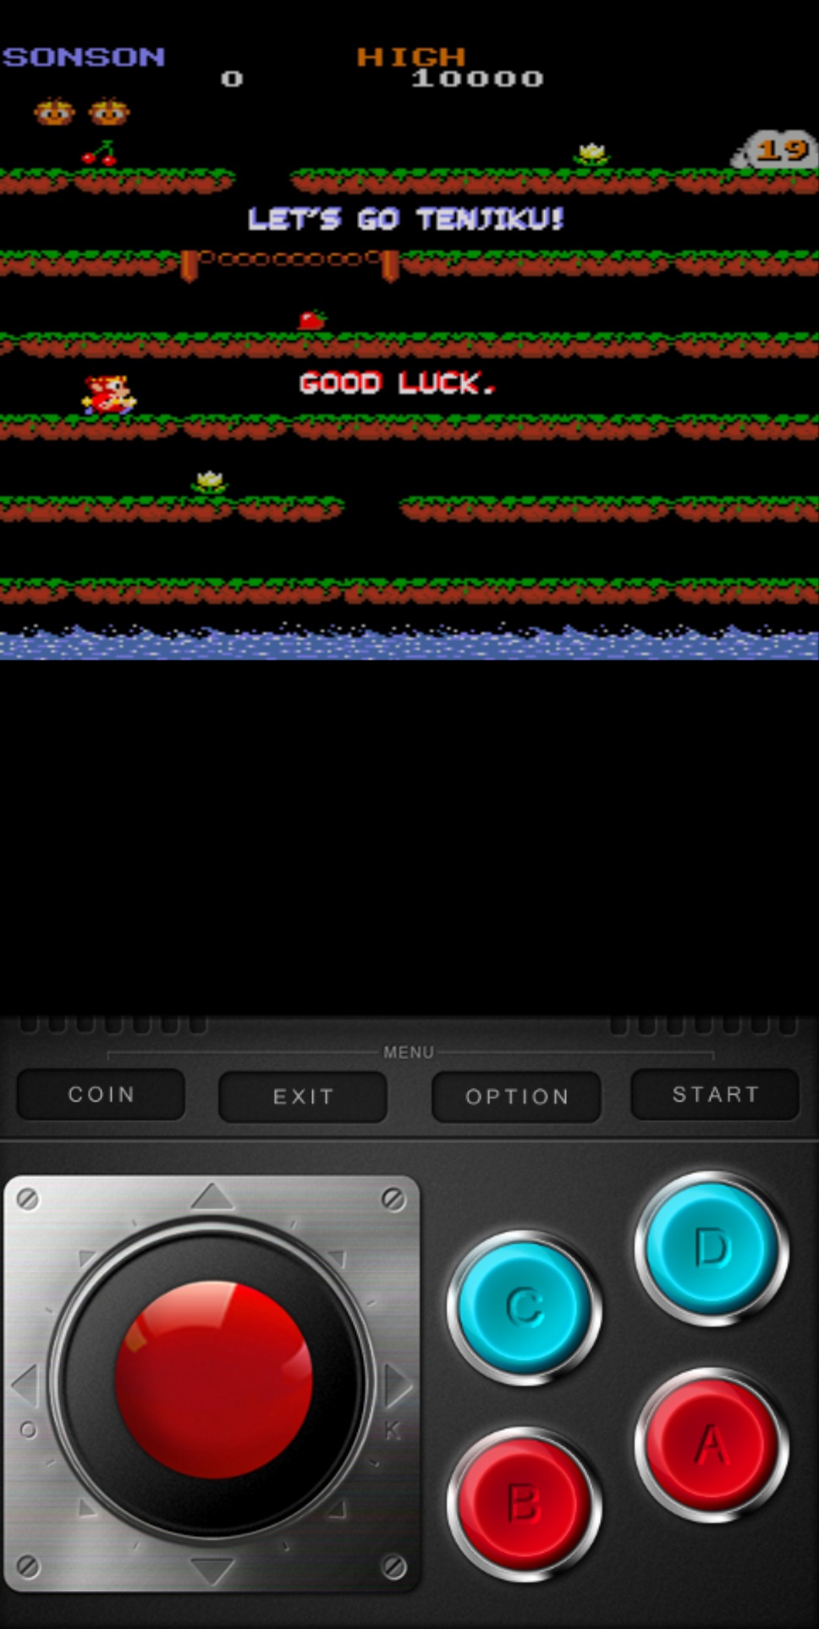The image size is (819, 1629).
Task: Tap the SONSON player label
Action: [x=83, y=57]
